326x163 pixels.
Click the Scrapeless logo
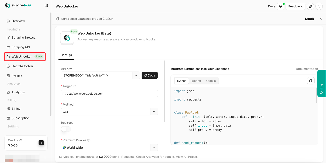[18, 5]
